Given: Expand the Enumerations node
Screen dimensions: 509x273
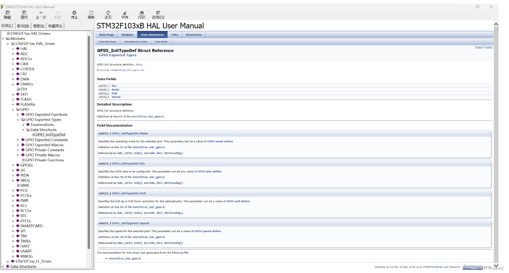Looking at the screenshot, I should click(23, 125).
